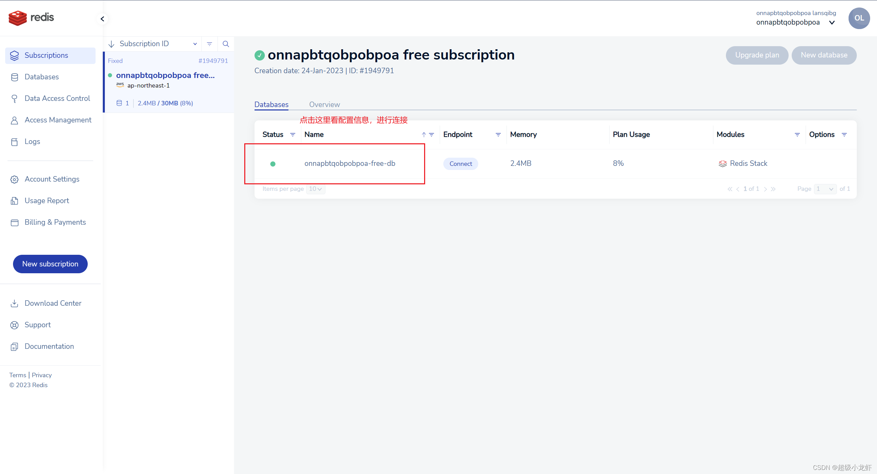
Task: Filter the Status column
Action: (293, 135)
